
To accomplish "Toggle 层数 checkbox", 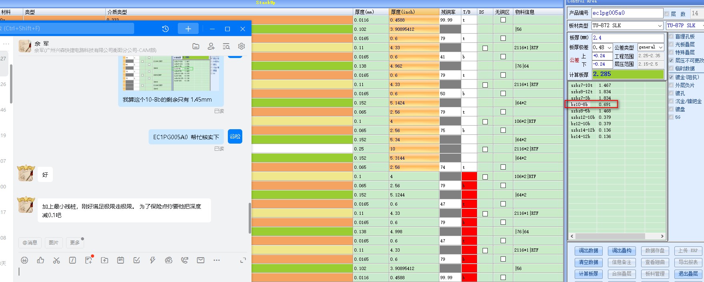I will 667,14.
